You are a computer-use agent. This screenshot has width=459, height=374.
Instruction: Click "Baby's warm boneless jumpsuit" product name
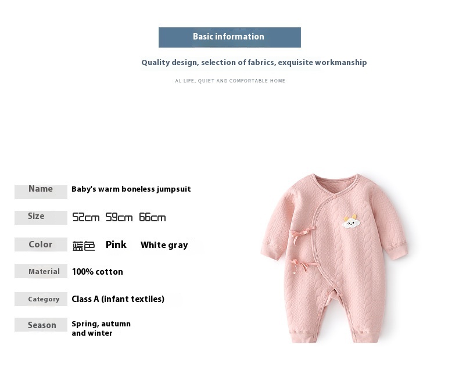pos(131,189)
